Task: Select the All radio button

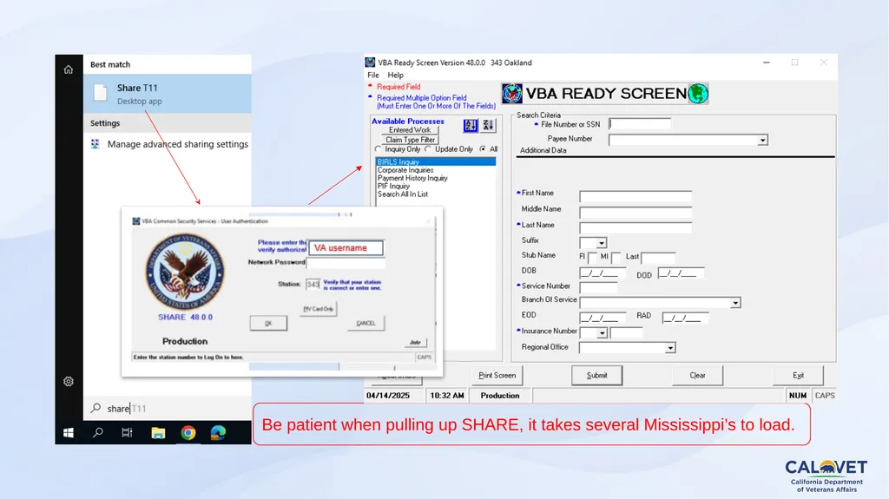Action: (x=483, y=149)
